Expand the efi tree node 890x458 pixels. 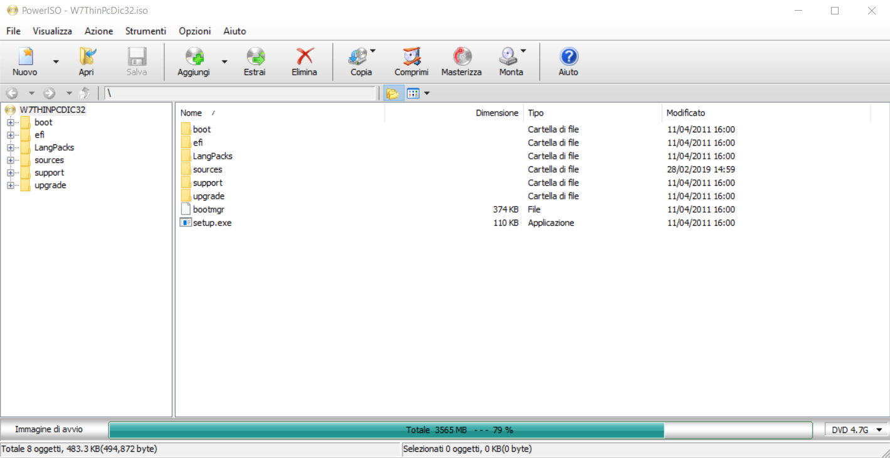pos(10,135)
